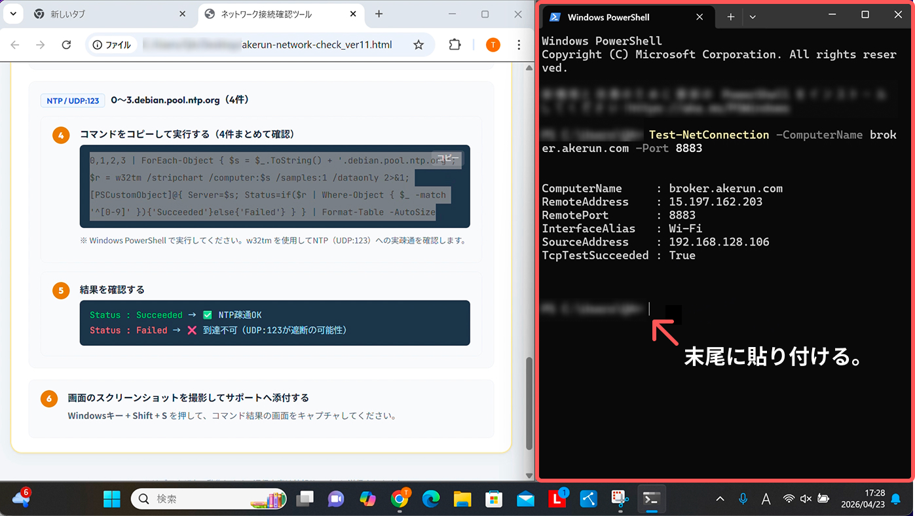
Task: Open the blue share-node app on taskbar
Action: coord(588,499)
